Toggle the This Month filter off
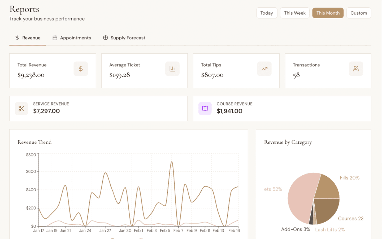The image size is (382, 239). [328, 13]
